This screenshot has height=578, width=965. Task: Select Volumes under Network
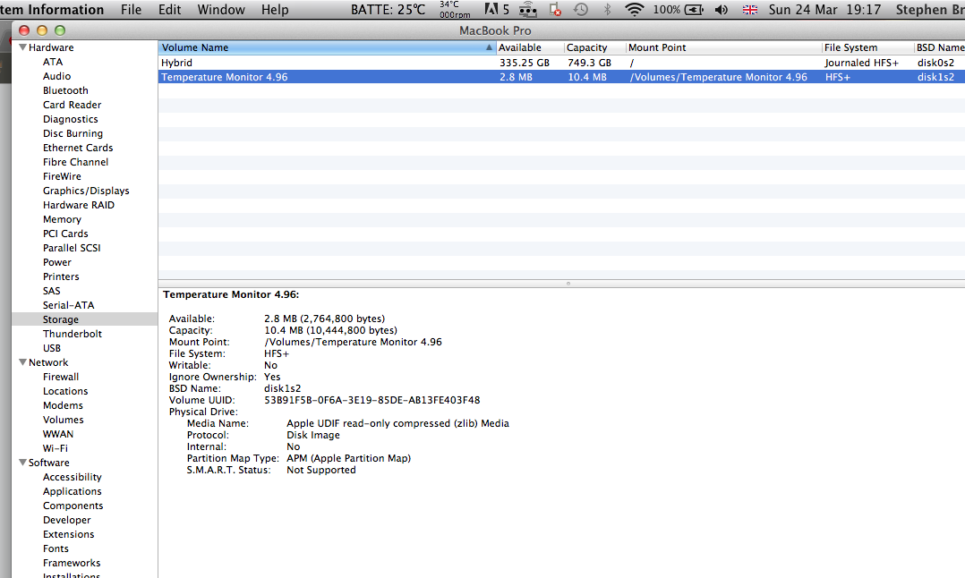coord(63,420)
